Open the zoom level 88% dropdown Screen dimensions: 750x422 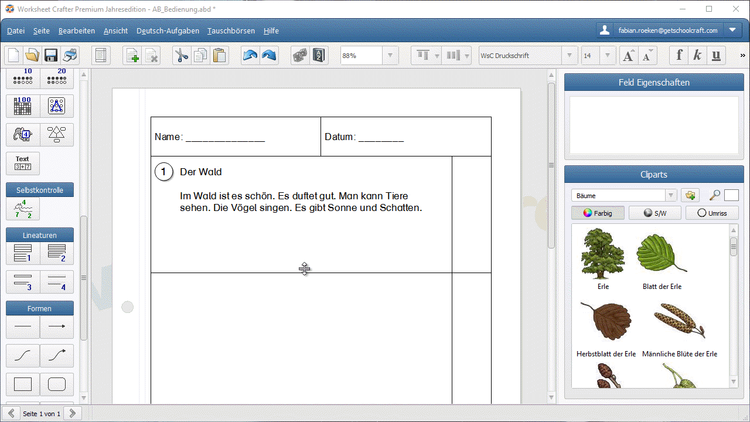pyautogui.click(x=390, y=56)
